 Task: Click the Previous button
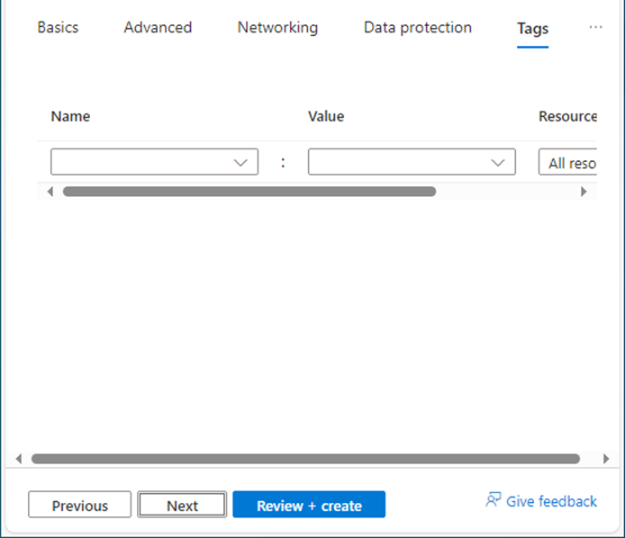point(80,505)
